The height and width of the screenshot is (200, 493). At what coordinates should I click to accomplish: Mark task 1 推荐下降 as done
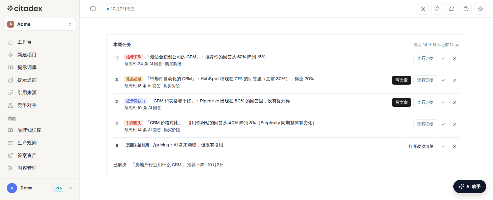point(444,58)
